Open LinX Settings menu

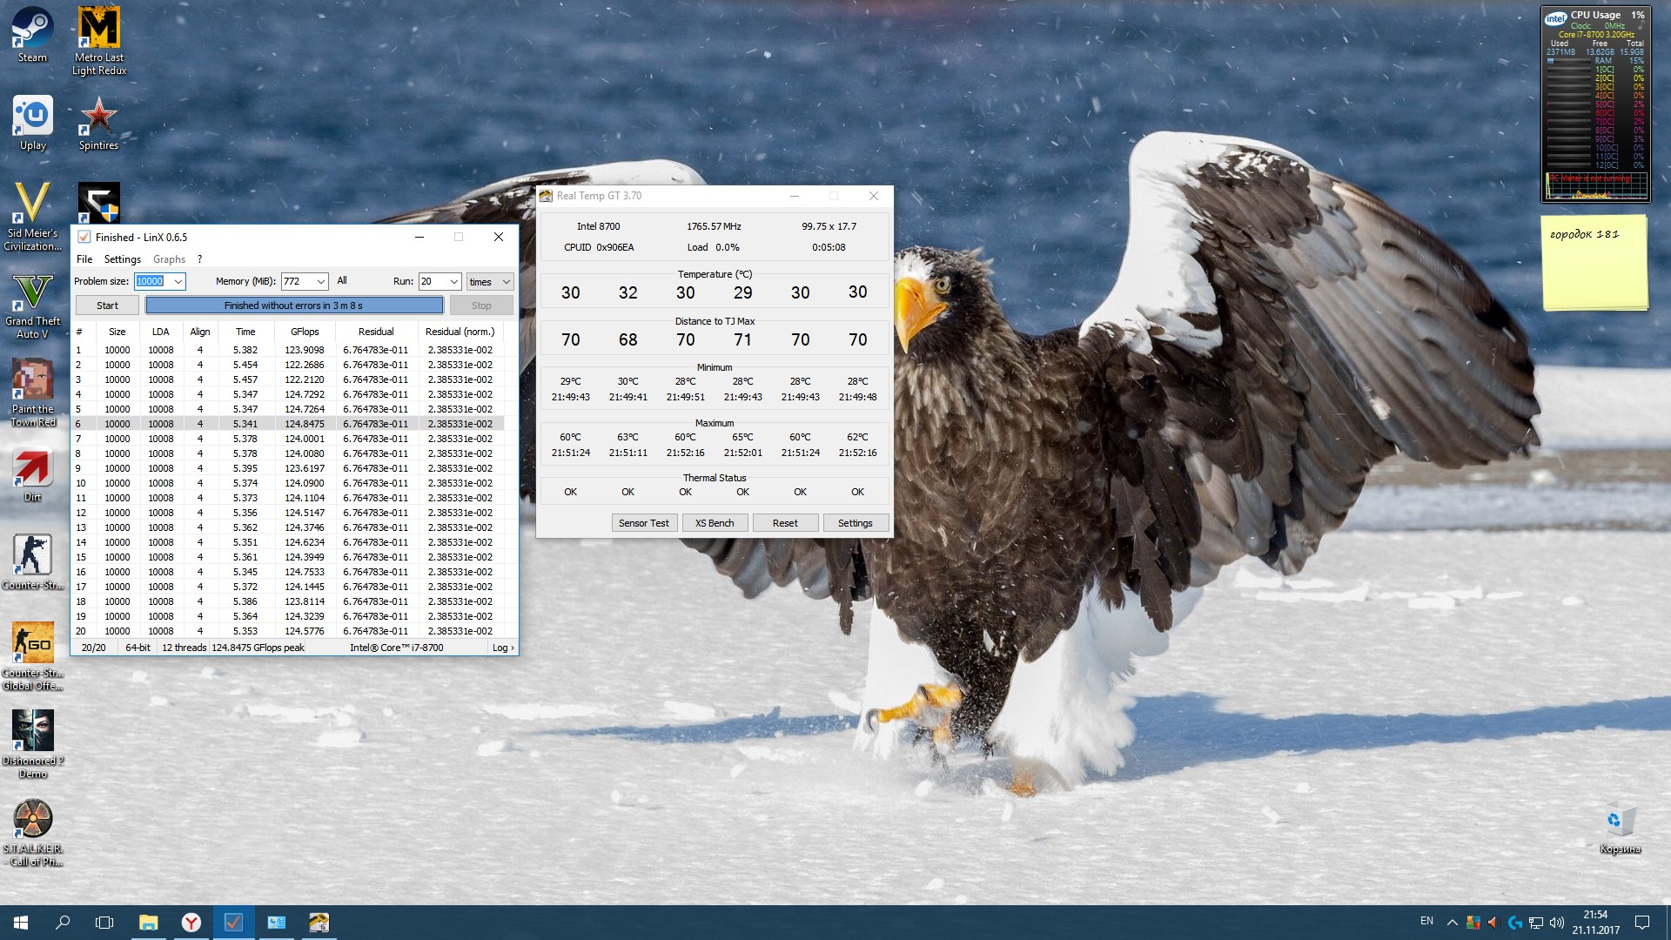point(122,259)
